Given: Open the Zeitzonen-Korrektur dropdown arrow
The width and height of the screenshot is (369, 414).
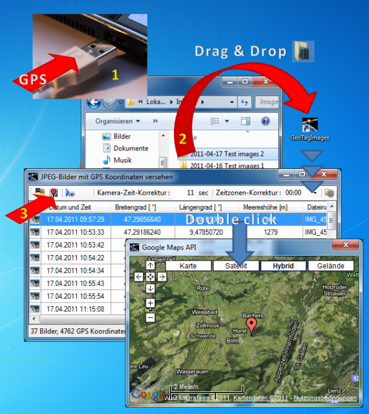Looking at the screenshot, I should click(x=315, y=193).
